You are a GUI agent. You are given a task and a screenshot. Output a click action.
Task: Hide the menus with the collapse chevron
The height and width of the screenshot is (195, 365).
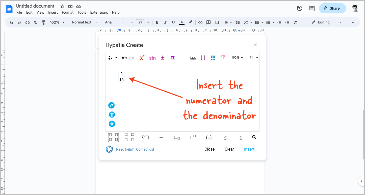click(x=353, y=22)
